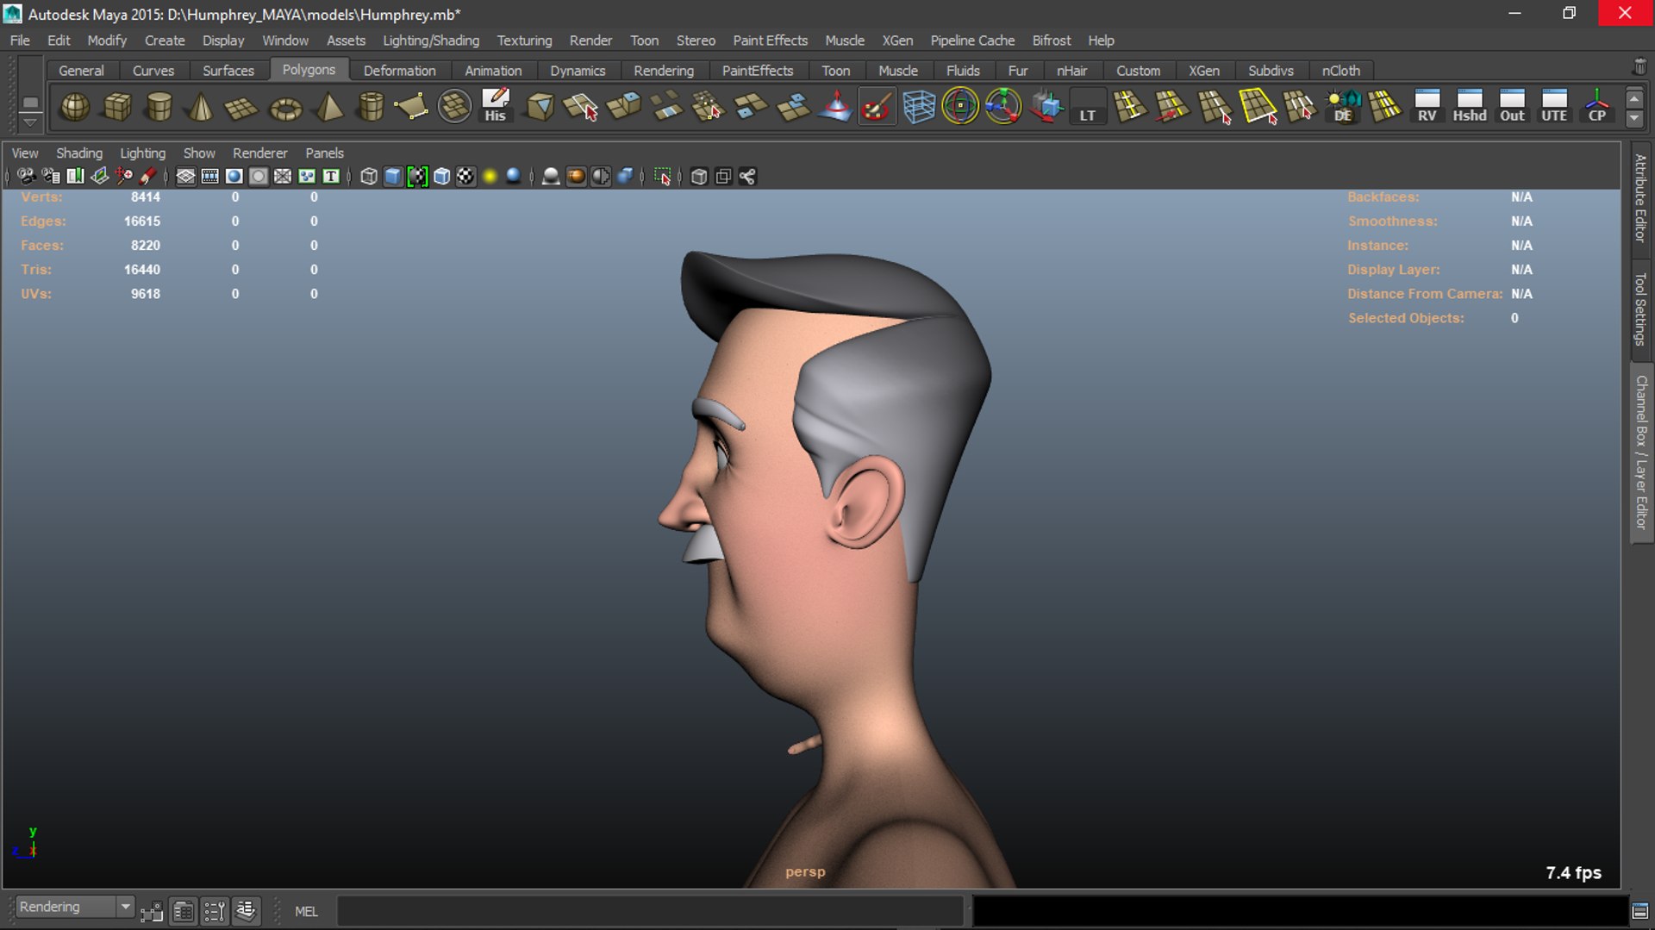Image resolution: width=1655 pixels, height=930 pixels.
Task: Open the viewport Panels menu
Action: pos(324,153)
